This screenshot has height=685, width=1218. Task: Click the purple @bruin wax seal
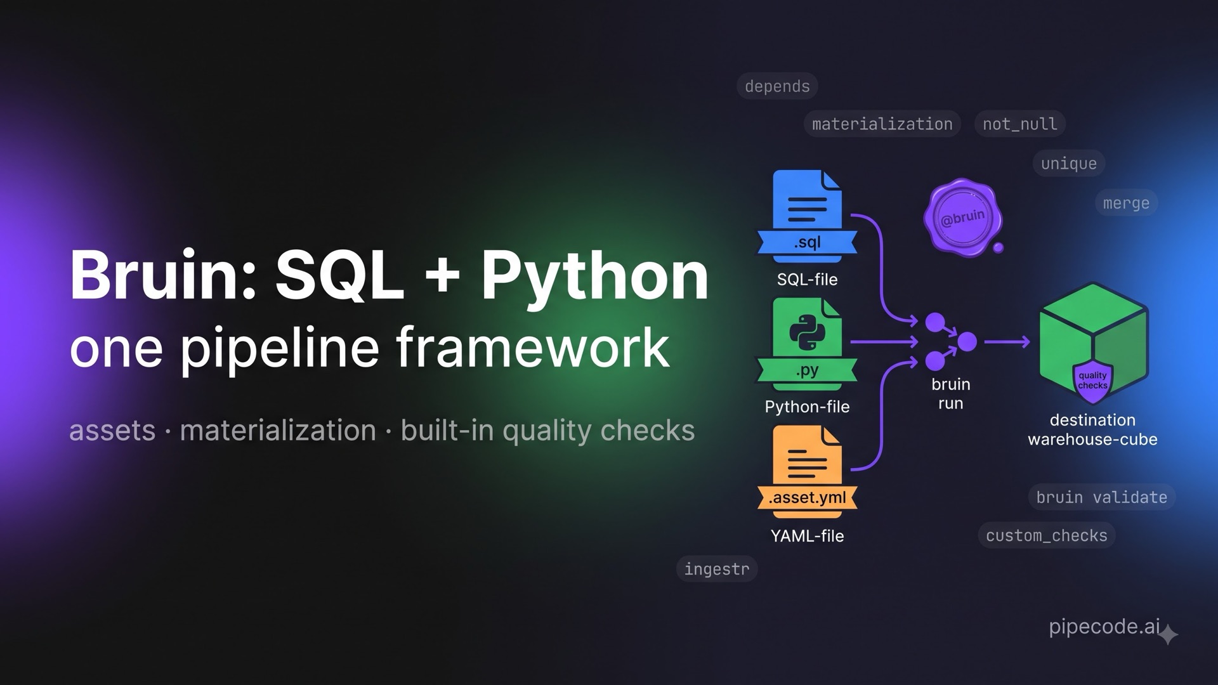click(x=964, y=218)
